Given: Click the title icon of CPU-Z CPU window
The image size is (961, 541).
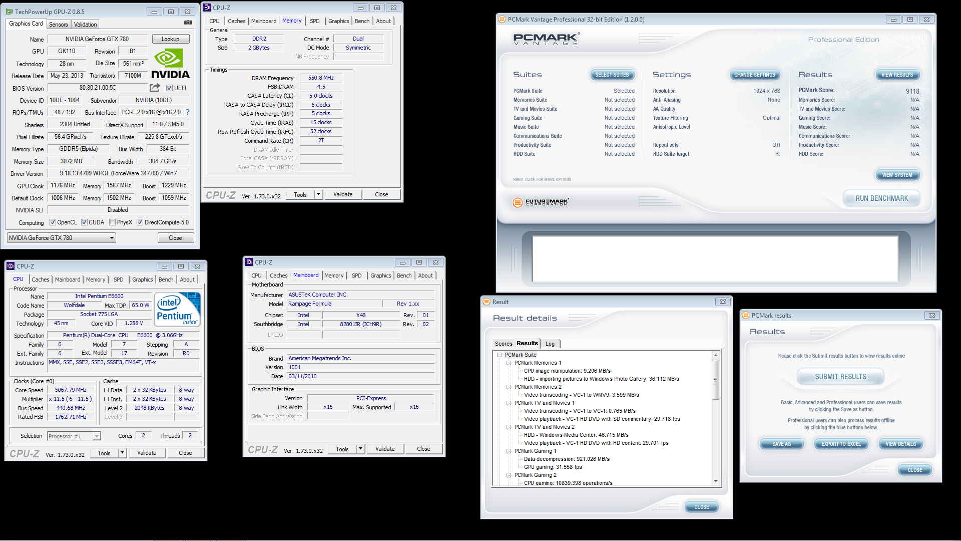Looking at the screenshot, I should point(11,266).
